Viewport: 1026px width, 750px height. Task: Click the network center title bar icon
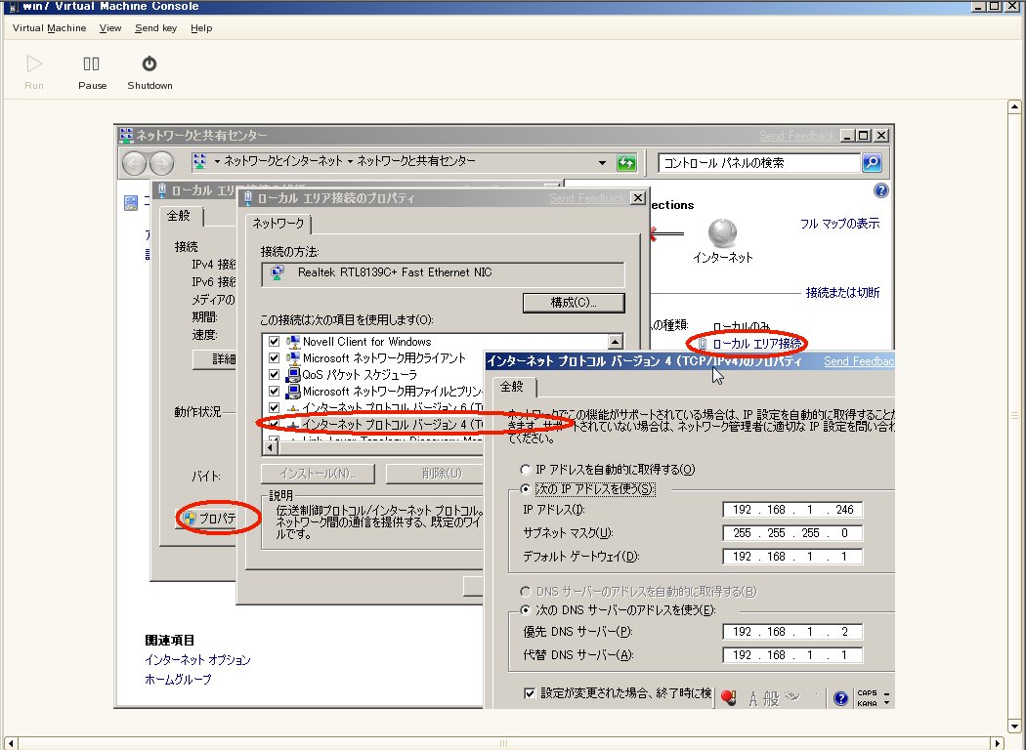point(126,136)
